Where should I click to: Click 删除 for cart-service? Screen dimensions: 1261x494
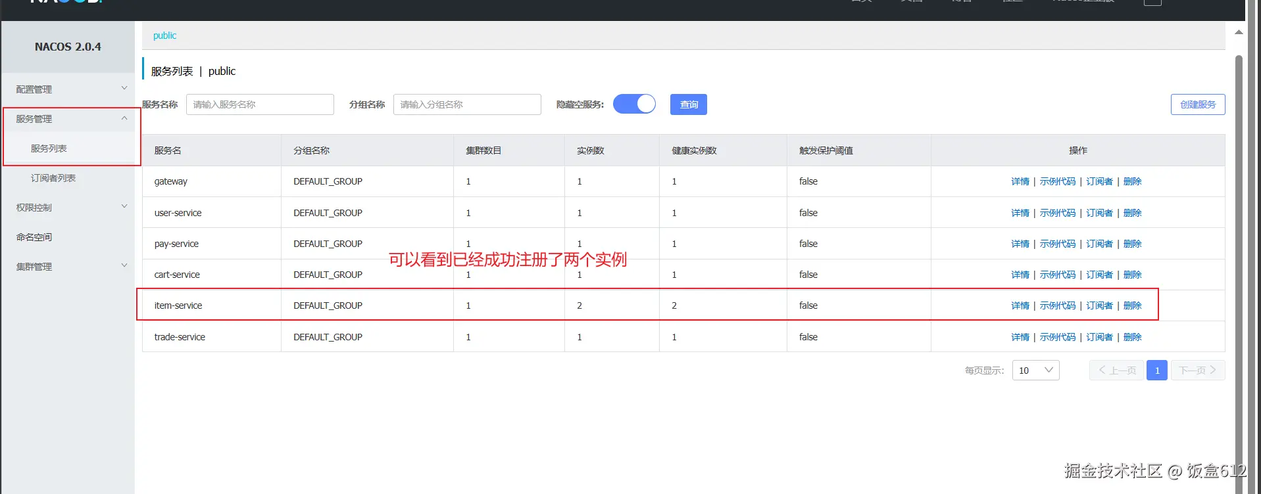1133,275
